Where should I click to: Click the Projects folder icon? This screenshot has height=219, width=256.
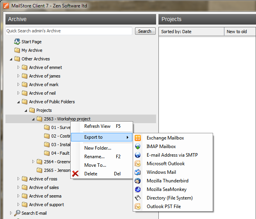pyautogui.click(x=32, y=110)
